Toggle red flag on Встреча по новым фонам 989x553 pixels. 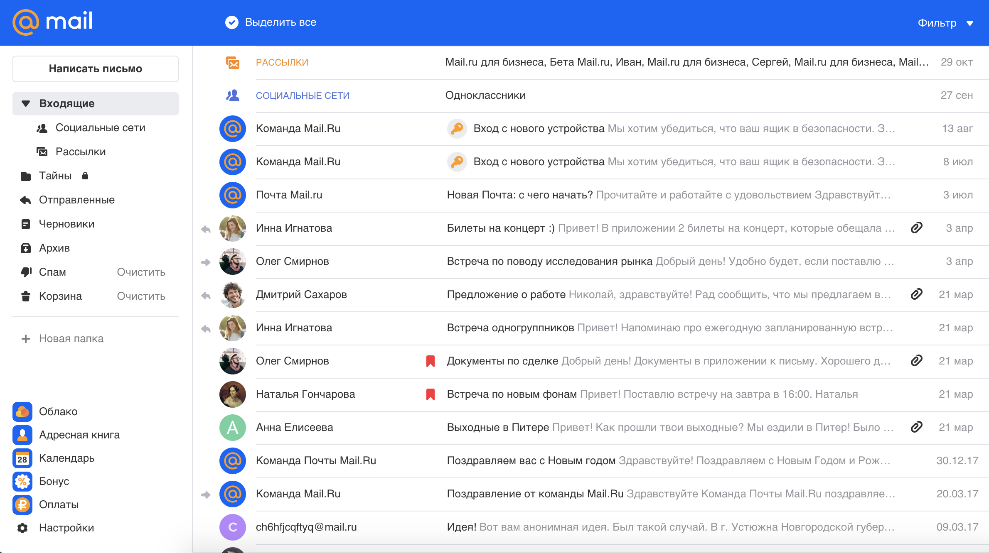(x=431, y=394)
